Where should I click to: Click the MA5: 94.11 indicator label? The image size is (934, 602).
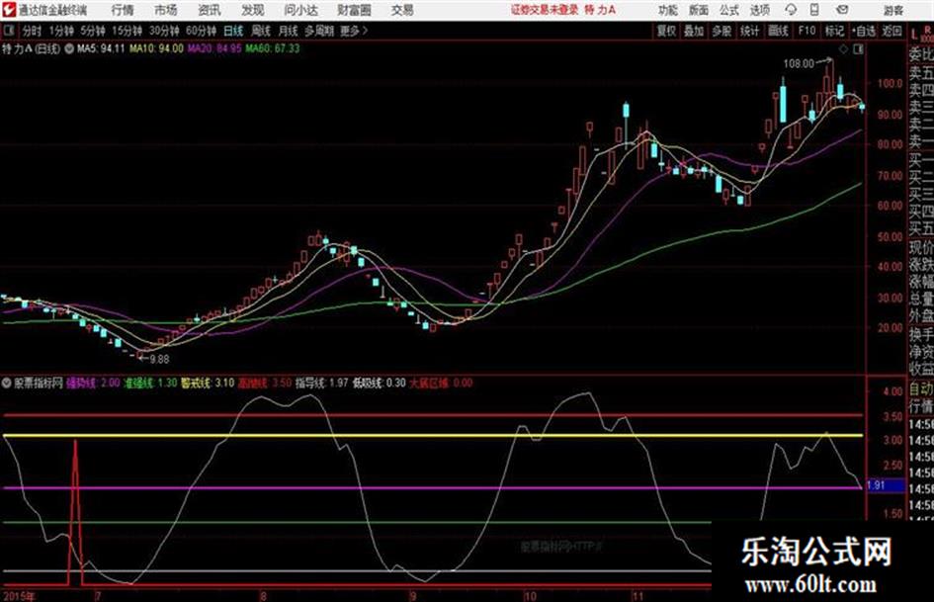coord(101,48)
